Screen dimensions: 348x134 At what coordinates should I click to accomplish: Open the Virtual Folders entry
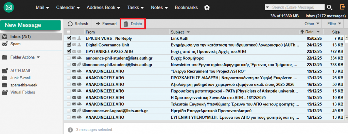pyautogui.click(x=23, y=93)
